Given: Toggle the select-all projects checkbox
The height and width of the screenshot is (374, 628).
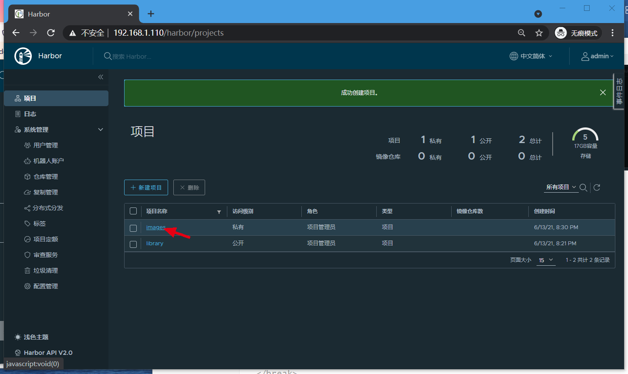Looking at the screenshot, I should point(133,211).
